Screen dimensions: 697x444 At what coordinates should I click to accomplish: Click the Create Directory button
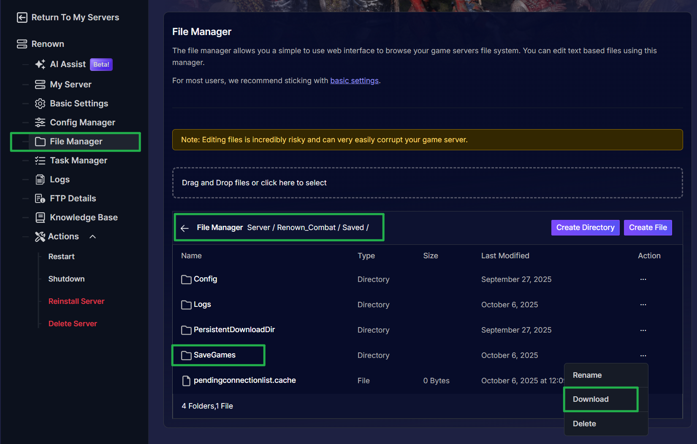[585, 227]
